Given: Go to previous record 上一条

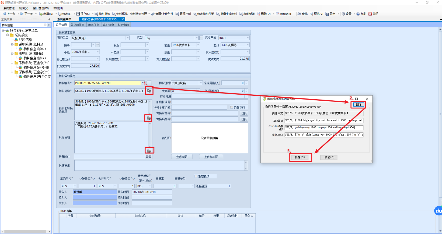Looking at the screenshot, I should [x=9, y=14].
